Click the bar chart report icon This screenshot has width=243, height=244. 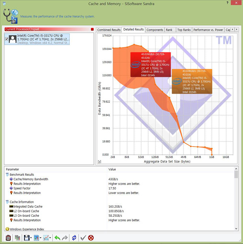[x=36, y=238]
